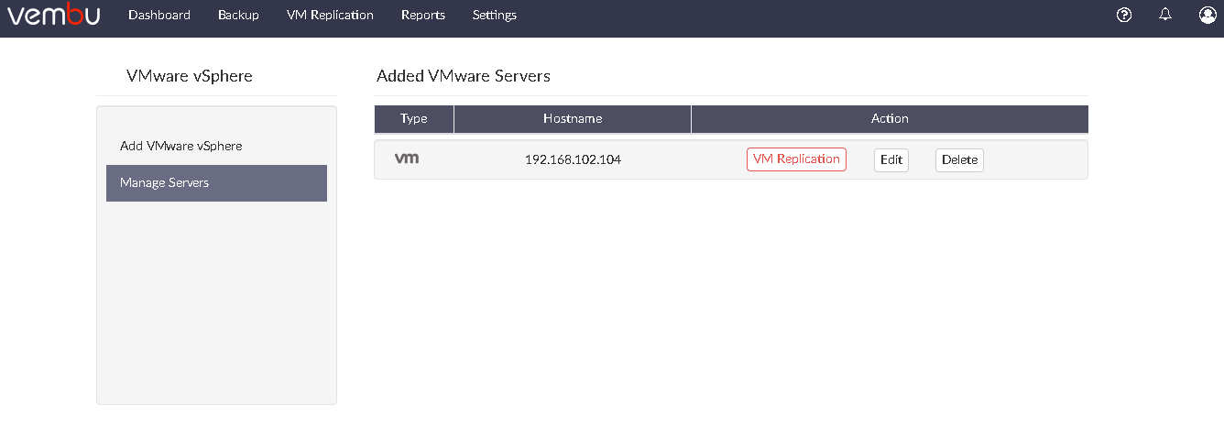
Task: Open the user account profile icon
Action: point(1208,15)
